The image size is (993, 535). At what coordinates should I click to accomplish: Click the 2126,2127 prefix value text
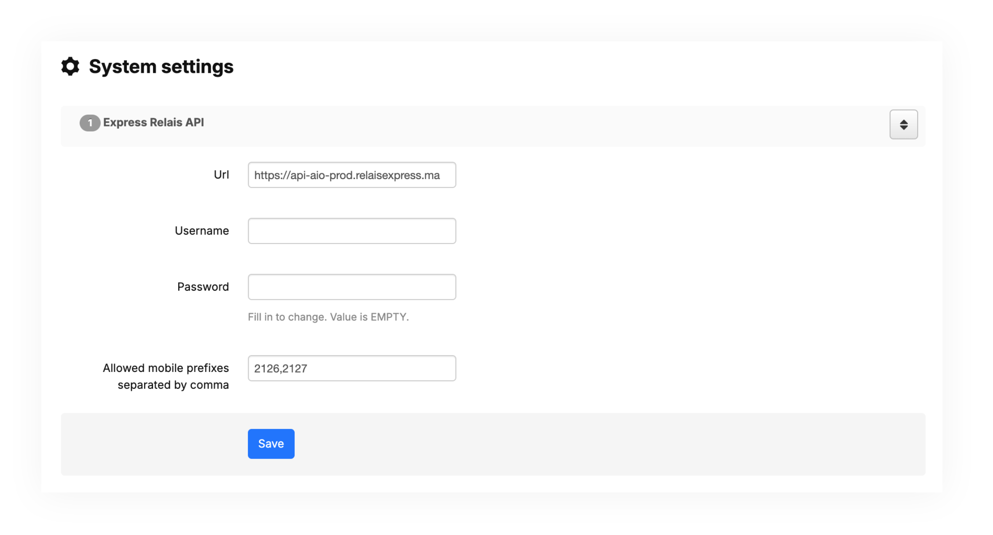(281, 369)
